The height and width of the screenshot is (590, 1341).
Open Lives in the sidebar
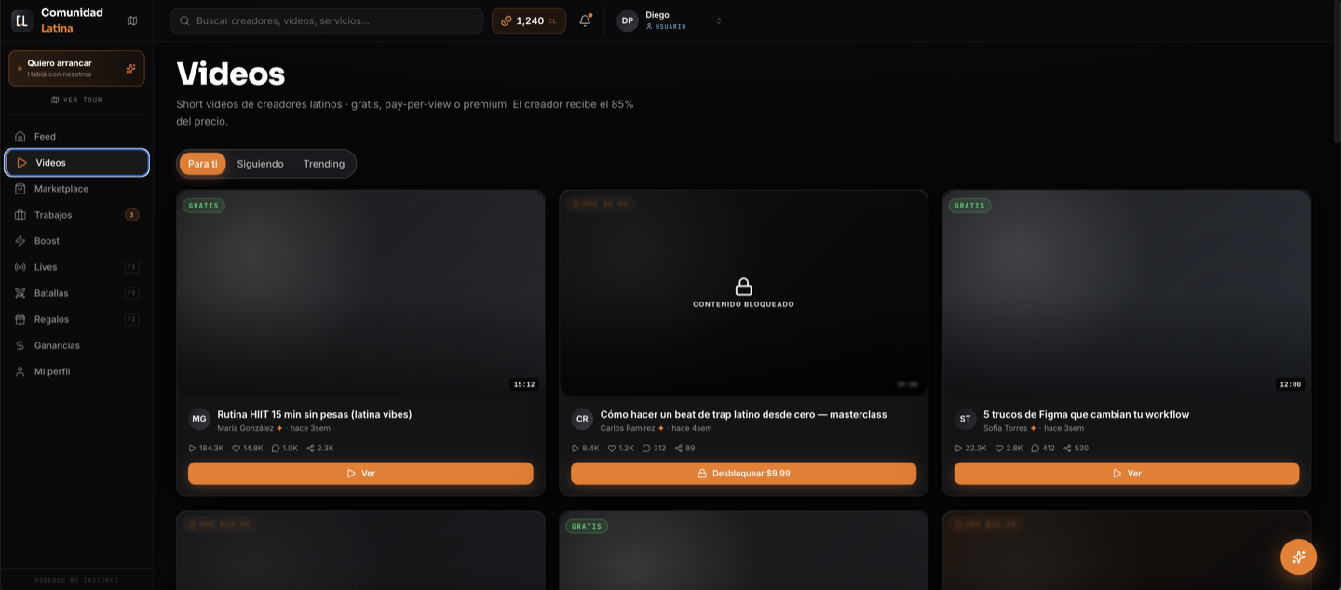tap(76, 266)
